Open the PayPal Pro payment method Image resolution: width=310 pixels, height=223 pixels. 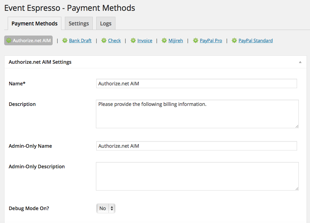(211, 40)
